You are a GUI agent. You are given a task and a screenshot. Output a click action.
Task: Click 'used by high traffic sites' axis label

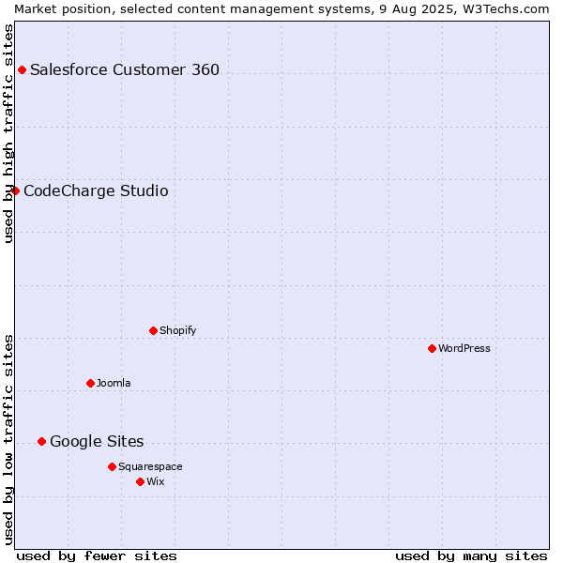pyautogui.click(x=8, y=133)
